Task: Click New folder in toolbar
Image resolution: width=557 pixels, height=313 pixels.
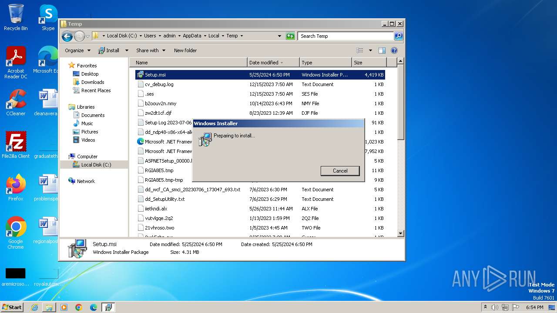Action: (x=185, y=50)
